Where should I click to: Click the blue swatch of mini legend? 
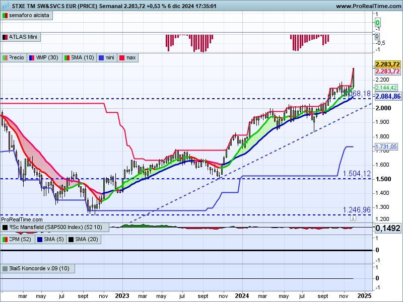coord(101,58)
